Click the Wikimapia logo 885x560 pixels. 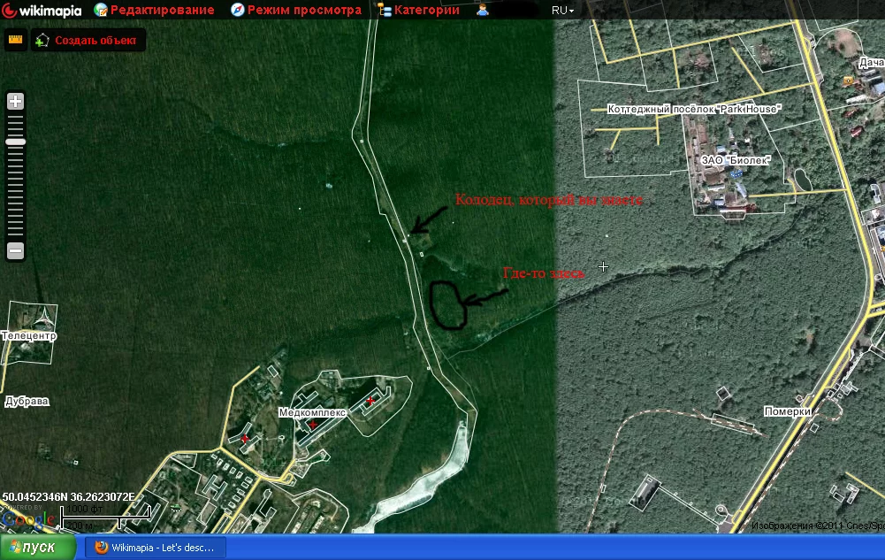click(x=42, y=10)
